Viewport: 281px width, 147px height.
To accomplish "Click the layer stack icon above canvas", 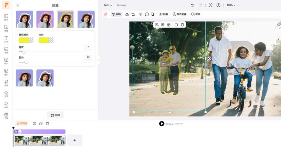I will point(163,25).
